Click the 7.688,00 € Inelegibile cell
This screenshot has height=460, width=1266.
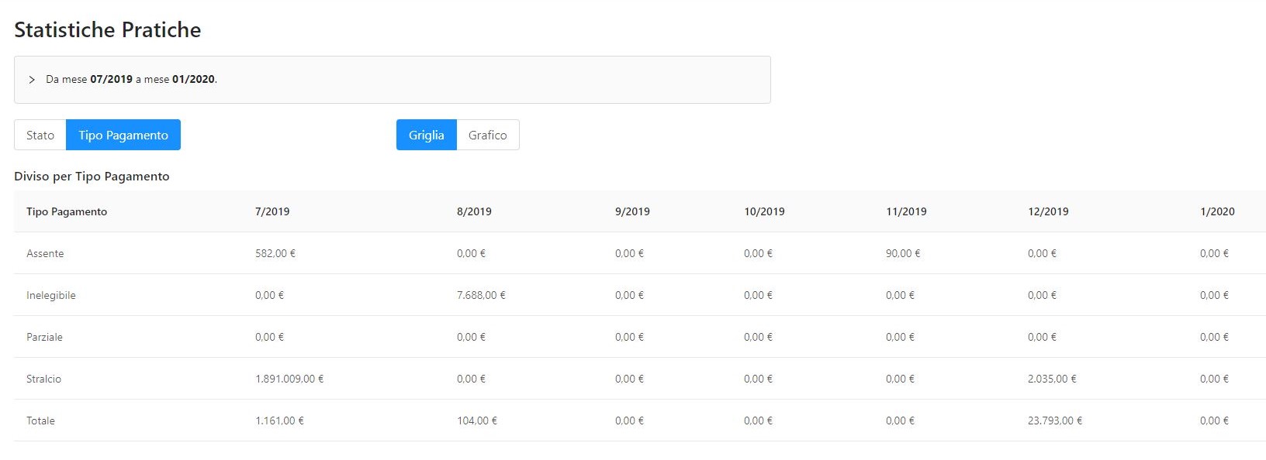coord(481,295)
